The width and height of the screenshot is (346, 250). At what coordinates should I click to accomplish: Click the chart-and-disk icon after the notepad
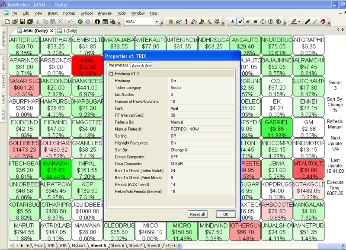112,22
